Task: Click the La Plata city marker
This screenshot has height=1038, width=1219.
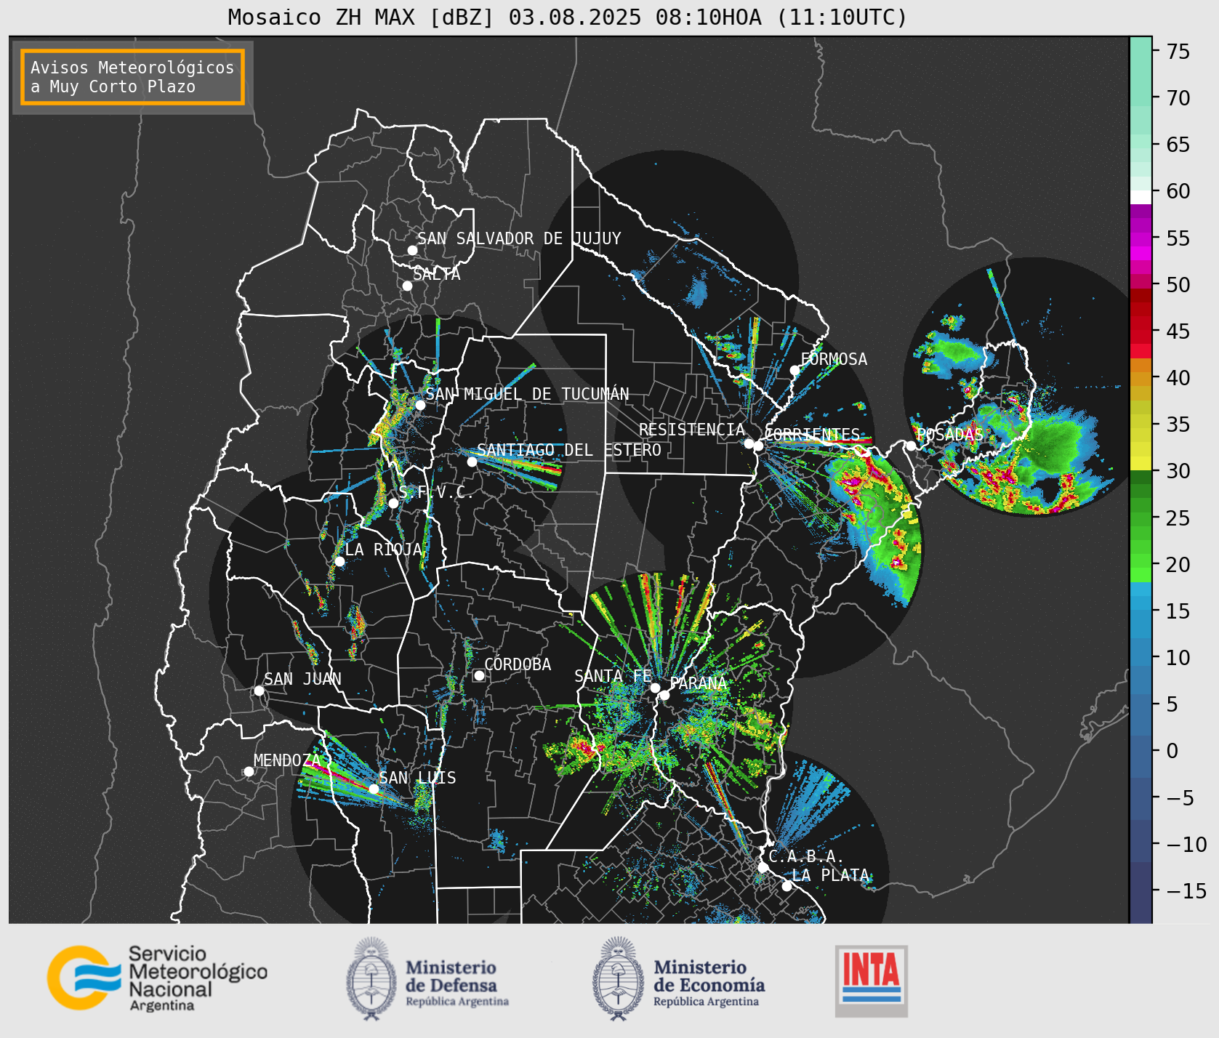Action: point(786,886)
